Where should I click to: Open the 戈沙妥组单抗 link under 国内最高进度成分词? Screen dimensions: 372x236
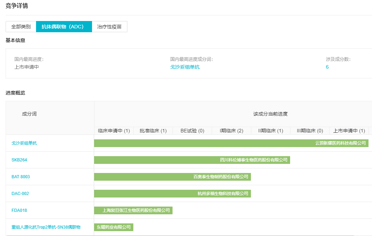click(x=185, y=67)
